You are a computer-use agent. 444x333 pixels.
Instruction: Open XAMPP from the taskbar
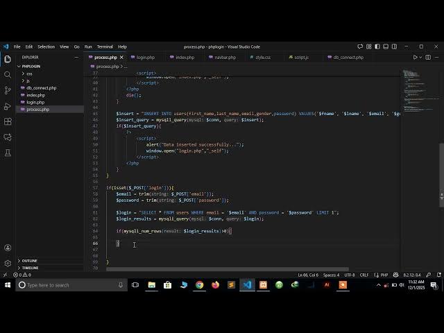(263, 285)
